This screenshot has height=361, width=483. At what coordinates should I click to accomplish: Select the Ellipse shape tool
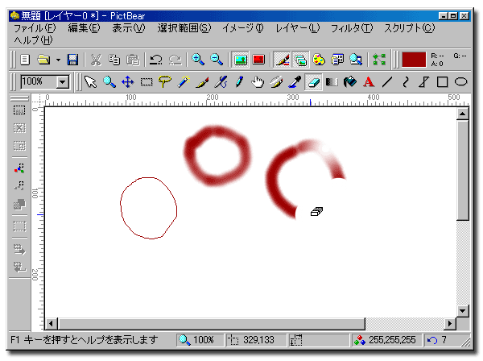pyautogui.click(x=460, y=82)
